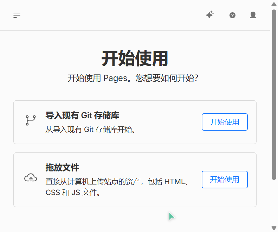Select the 导入现有 Git 存储库 heading
The width and height of the screenshot is (278, 232).
(83, 115)
